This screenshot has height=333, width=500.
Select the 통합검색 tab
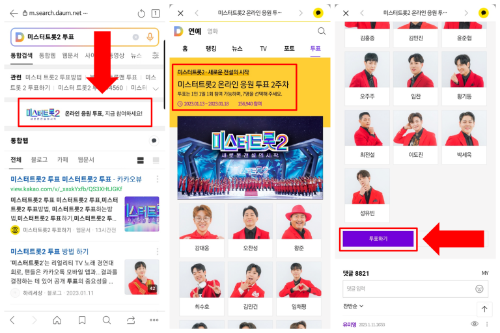pos(21,55)
